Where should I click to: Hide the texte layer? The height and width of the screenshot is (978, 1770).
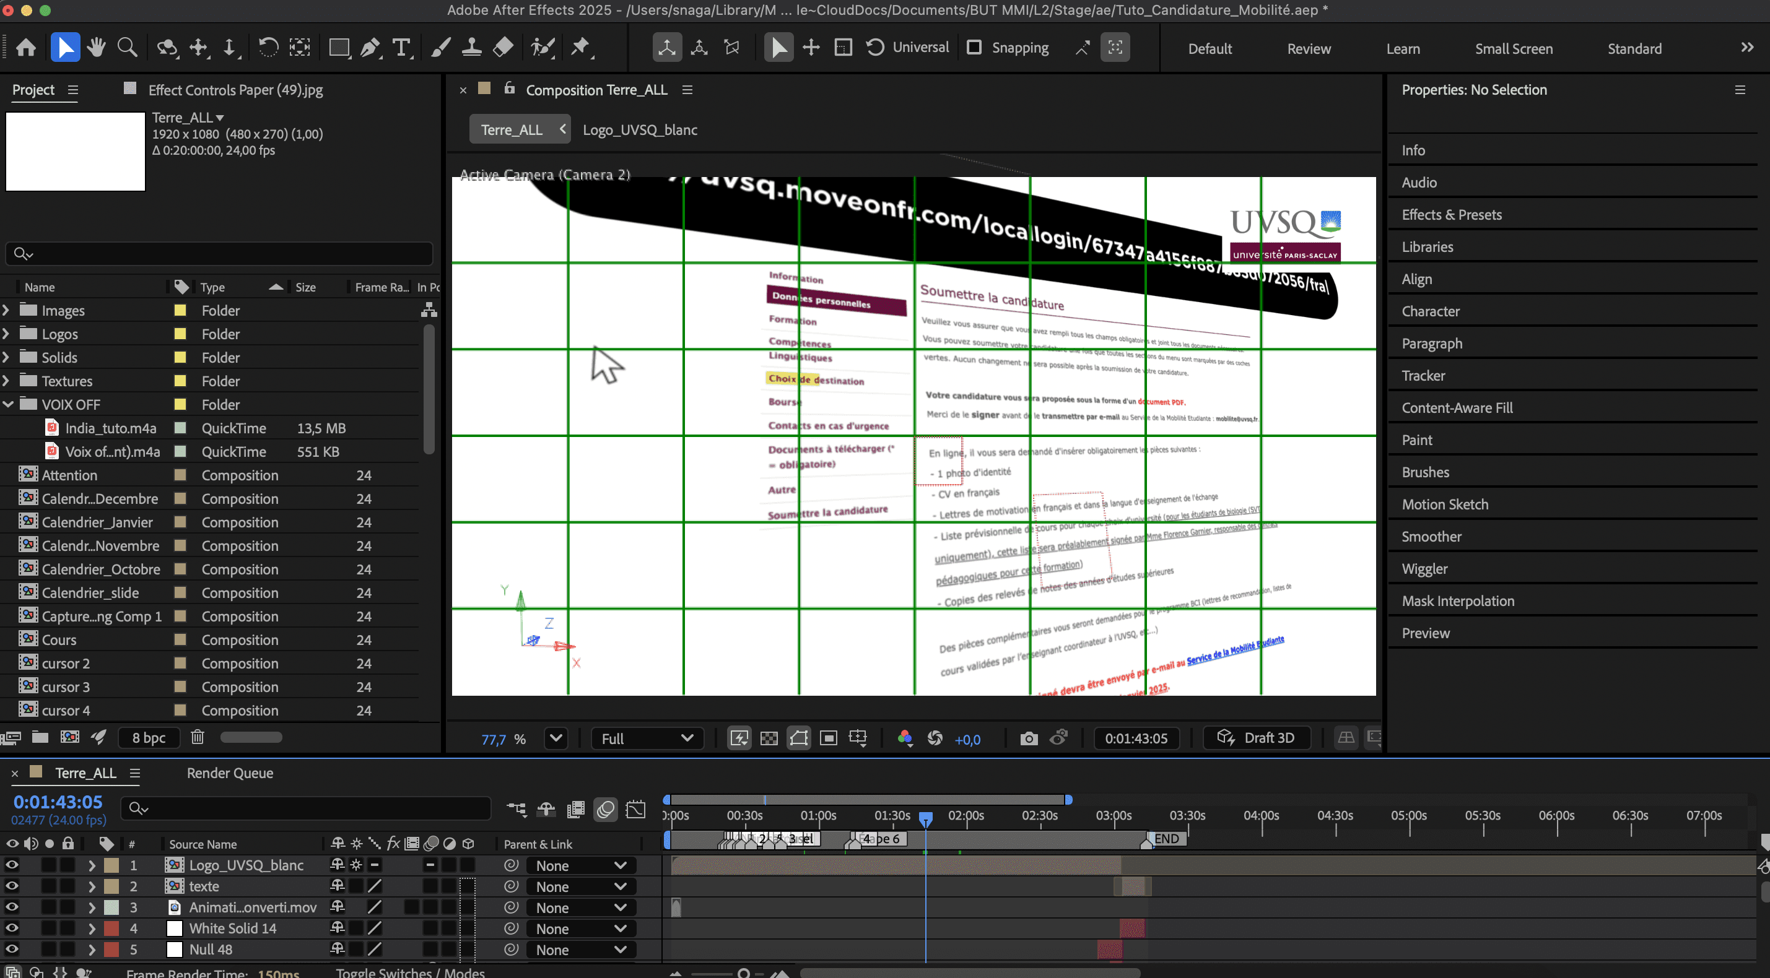tap(12, 886)
